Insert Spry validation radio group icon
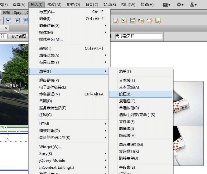Image resolution: width=207 pixels, height=174 pixels. pos(158,21)
